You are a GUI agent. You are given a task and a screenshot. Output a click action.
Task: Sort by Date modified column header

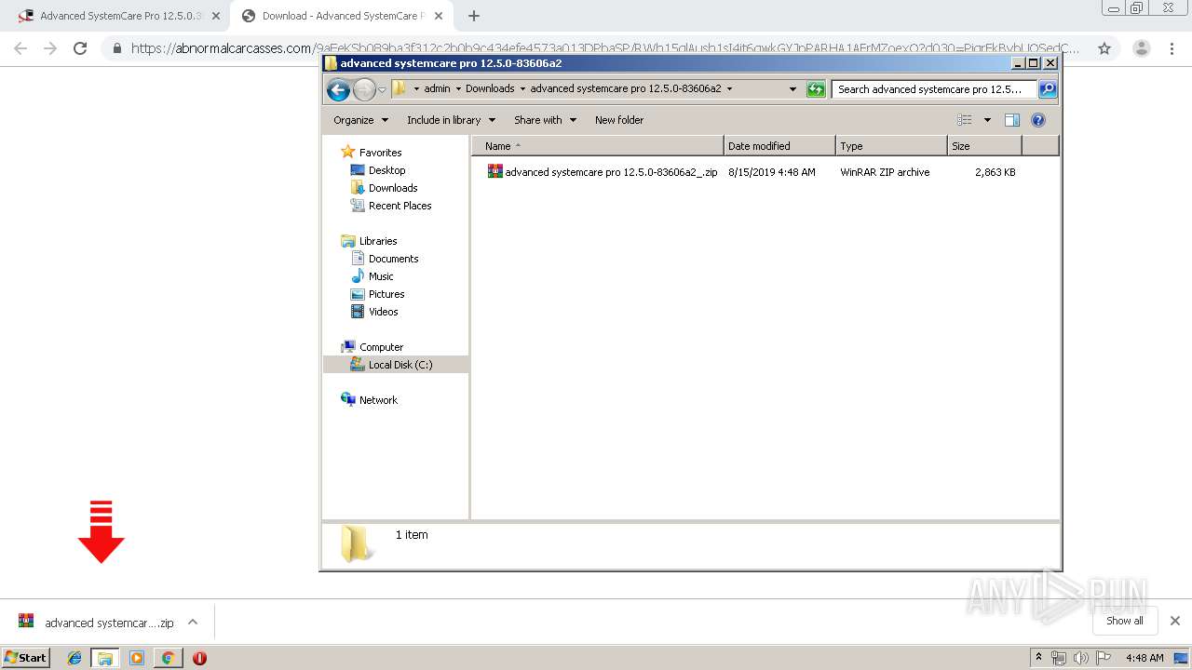pos(779,146)
